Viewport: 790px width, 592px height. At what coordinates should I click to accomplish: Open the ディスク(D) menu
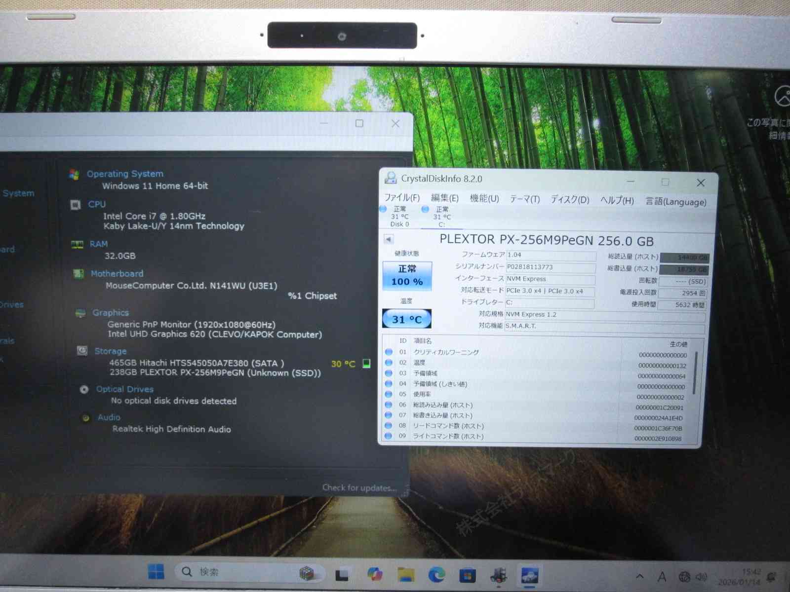[570, 199]
